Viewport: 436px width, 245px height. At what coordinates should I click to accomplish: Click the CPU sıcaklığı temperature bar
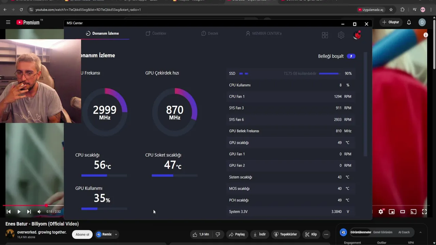[104, 176]
